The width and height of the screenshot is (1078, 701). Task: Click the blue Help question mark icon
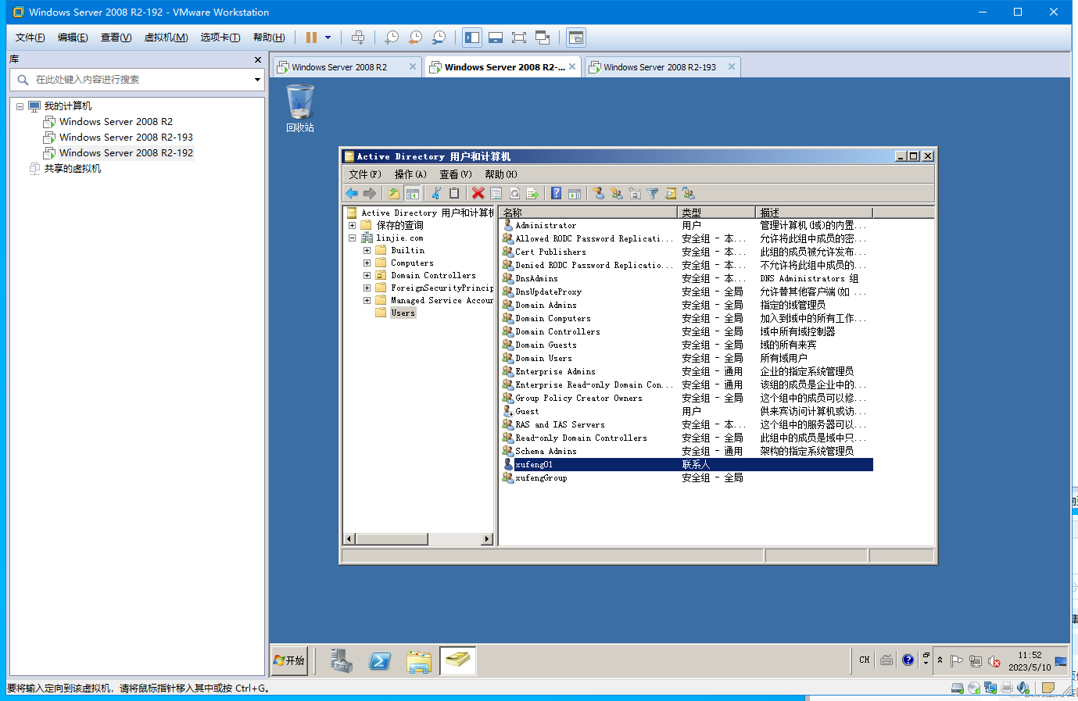tap(556, 193)
